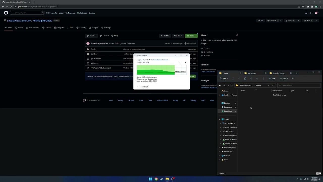
Task: Click the About section settings gear
Action: pos(237,35)
